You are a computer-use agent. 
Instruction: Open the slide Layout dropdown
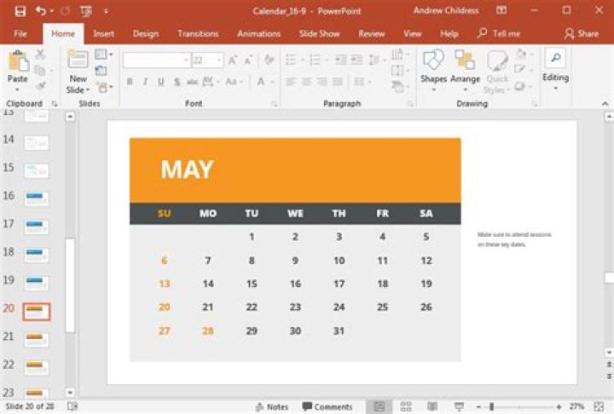click(x=103, y=54)
